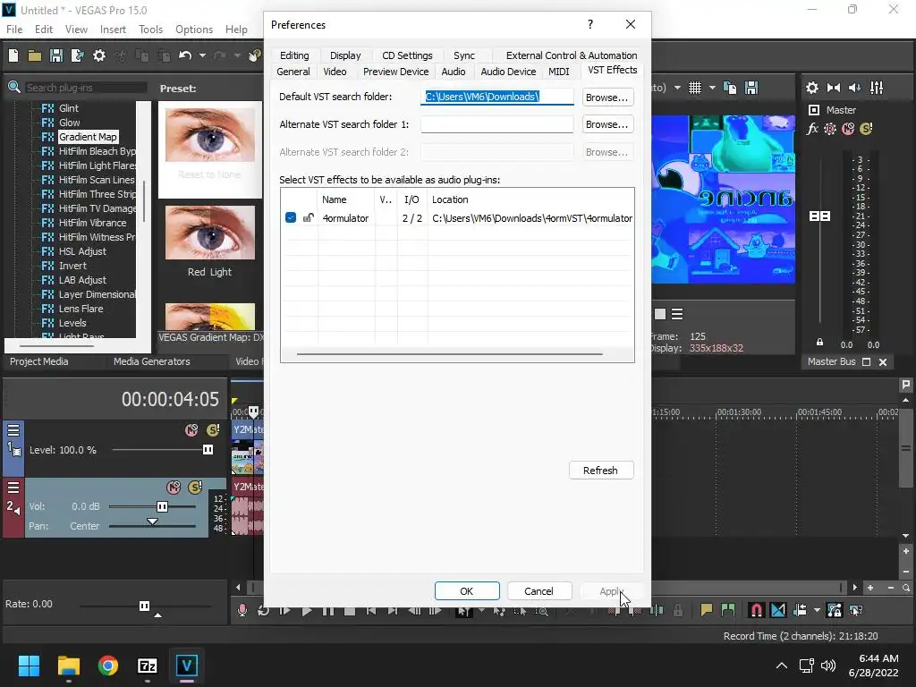This screenshot has height=687, width=916.
Task: Open project properties gear in main toolbar
Action: click(x=99, y=55)
